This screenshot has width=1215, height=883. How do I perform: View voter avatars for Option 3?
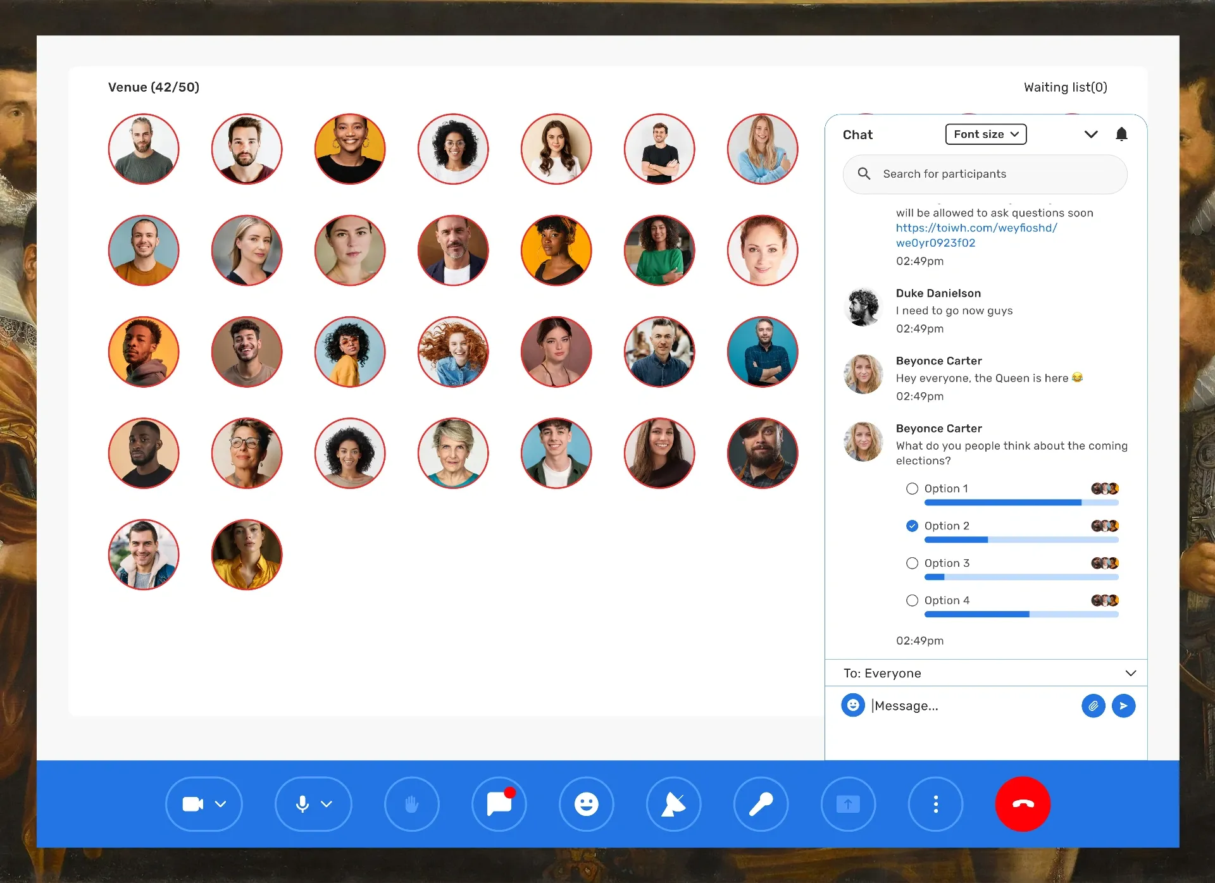pos(1105,563)
